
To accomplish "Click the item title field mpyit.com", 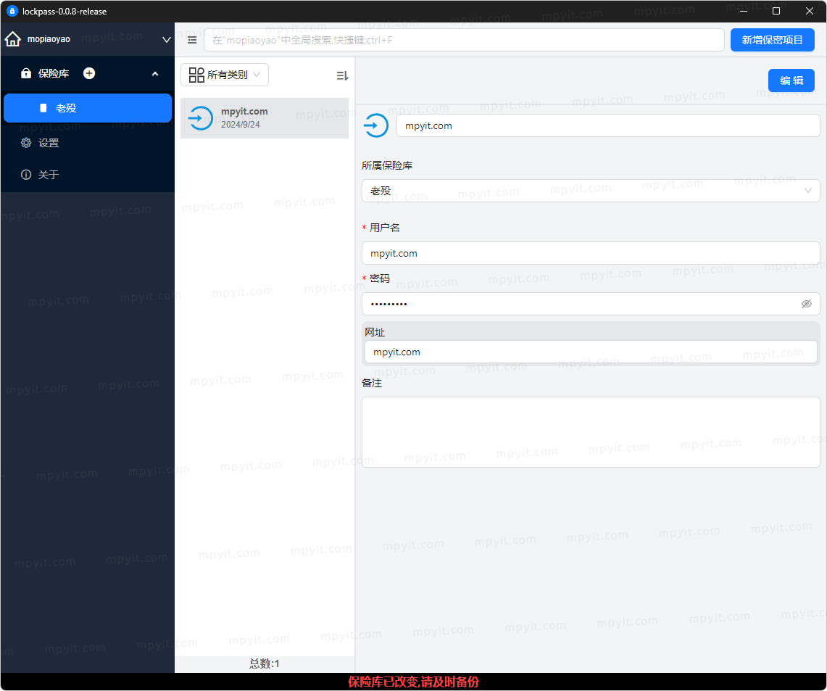I will click(x=608, y=125).
